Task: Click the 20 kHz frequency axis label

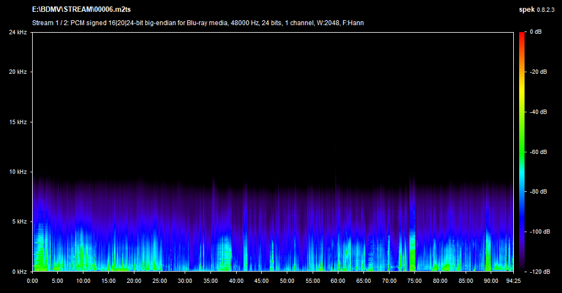Action: 17,72
